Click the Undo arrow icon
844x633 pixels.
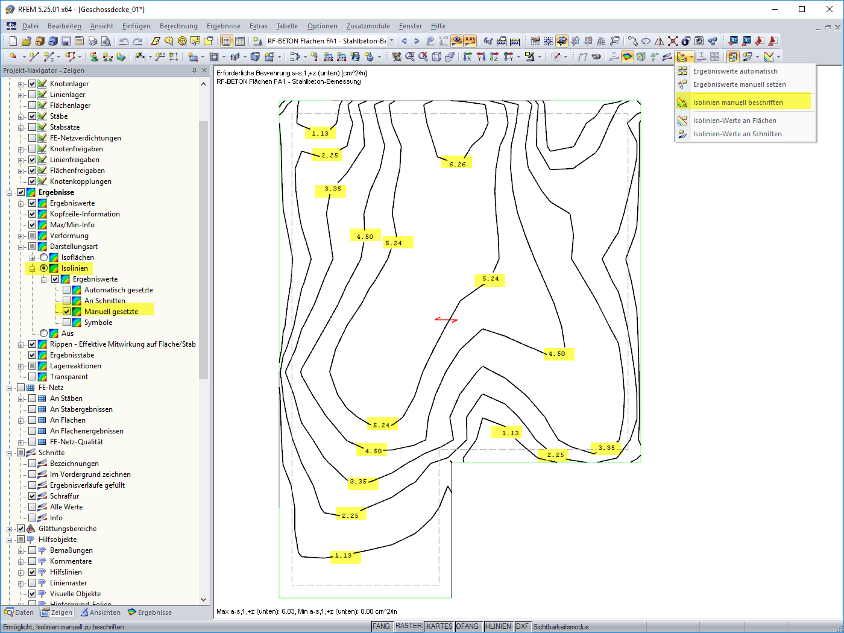click(124, 41)
